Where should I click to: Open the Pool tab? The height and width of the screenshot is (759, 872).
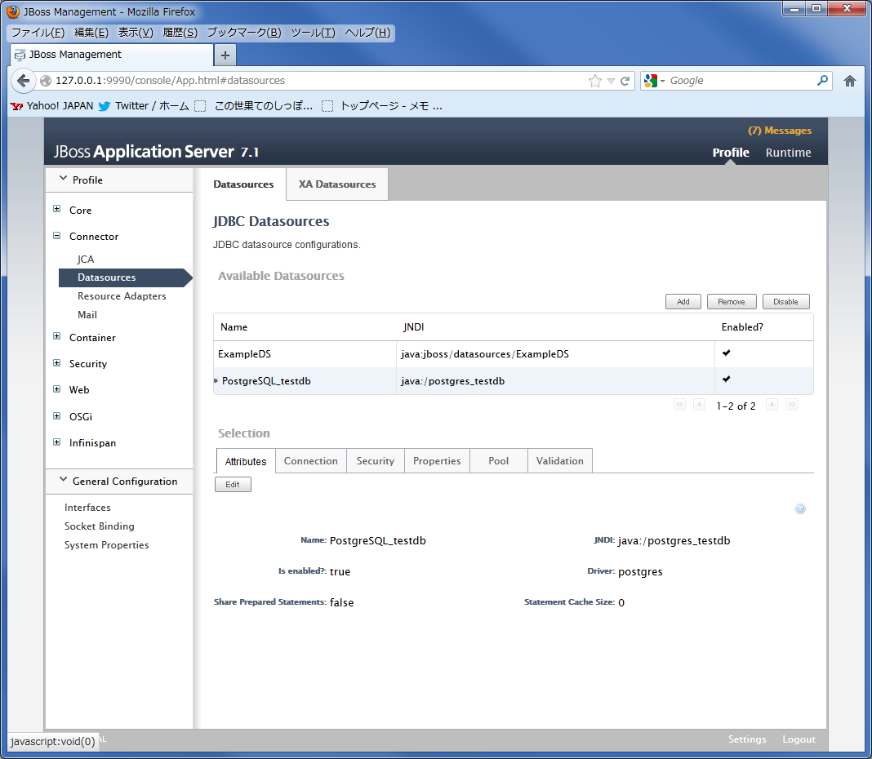[498, 461]
